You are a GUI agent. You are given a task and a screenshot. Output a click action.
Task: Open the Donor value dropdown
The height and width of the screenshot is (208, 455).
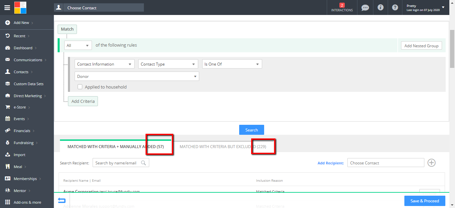[x=137, y=76]
